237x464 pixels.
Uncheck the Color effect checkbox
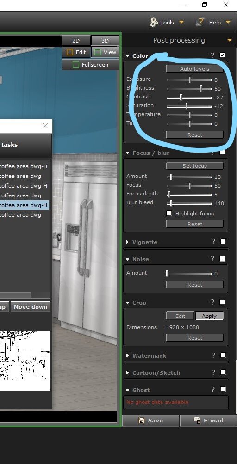tap(223, 55)
